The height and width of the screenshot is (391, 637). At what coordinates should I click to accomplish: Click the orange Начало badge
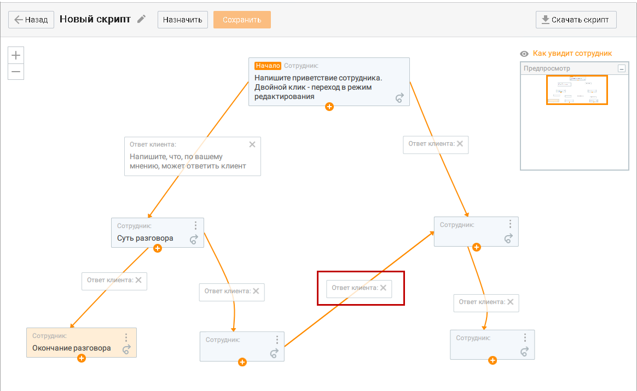268,66
